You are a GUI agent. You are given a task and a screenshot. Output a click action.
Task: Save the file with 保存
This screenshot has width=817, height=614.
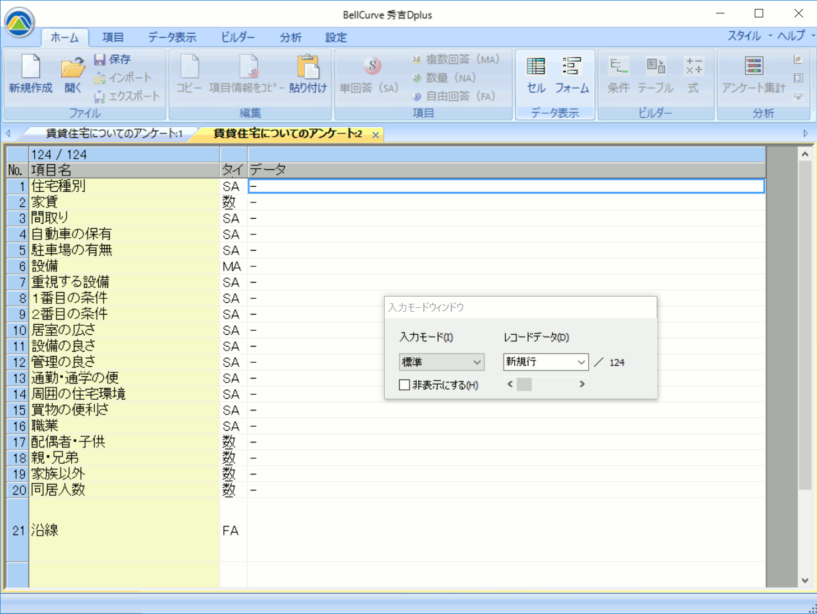[112, 59]
